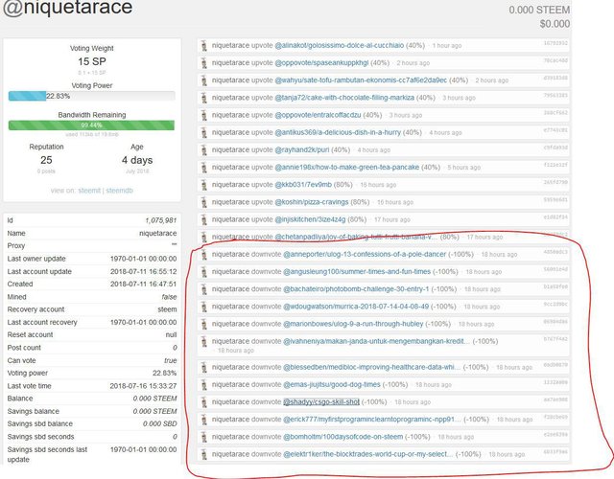
Task: Open @shadyy/csgo-skill-shot post link
Action: [321, 402]
